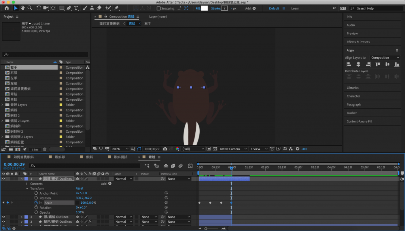
Task: Switch to 蝌蚪測試 timeline tab
Action: (x=121, y=157)
